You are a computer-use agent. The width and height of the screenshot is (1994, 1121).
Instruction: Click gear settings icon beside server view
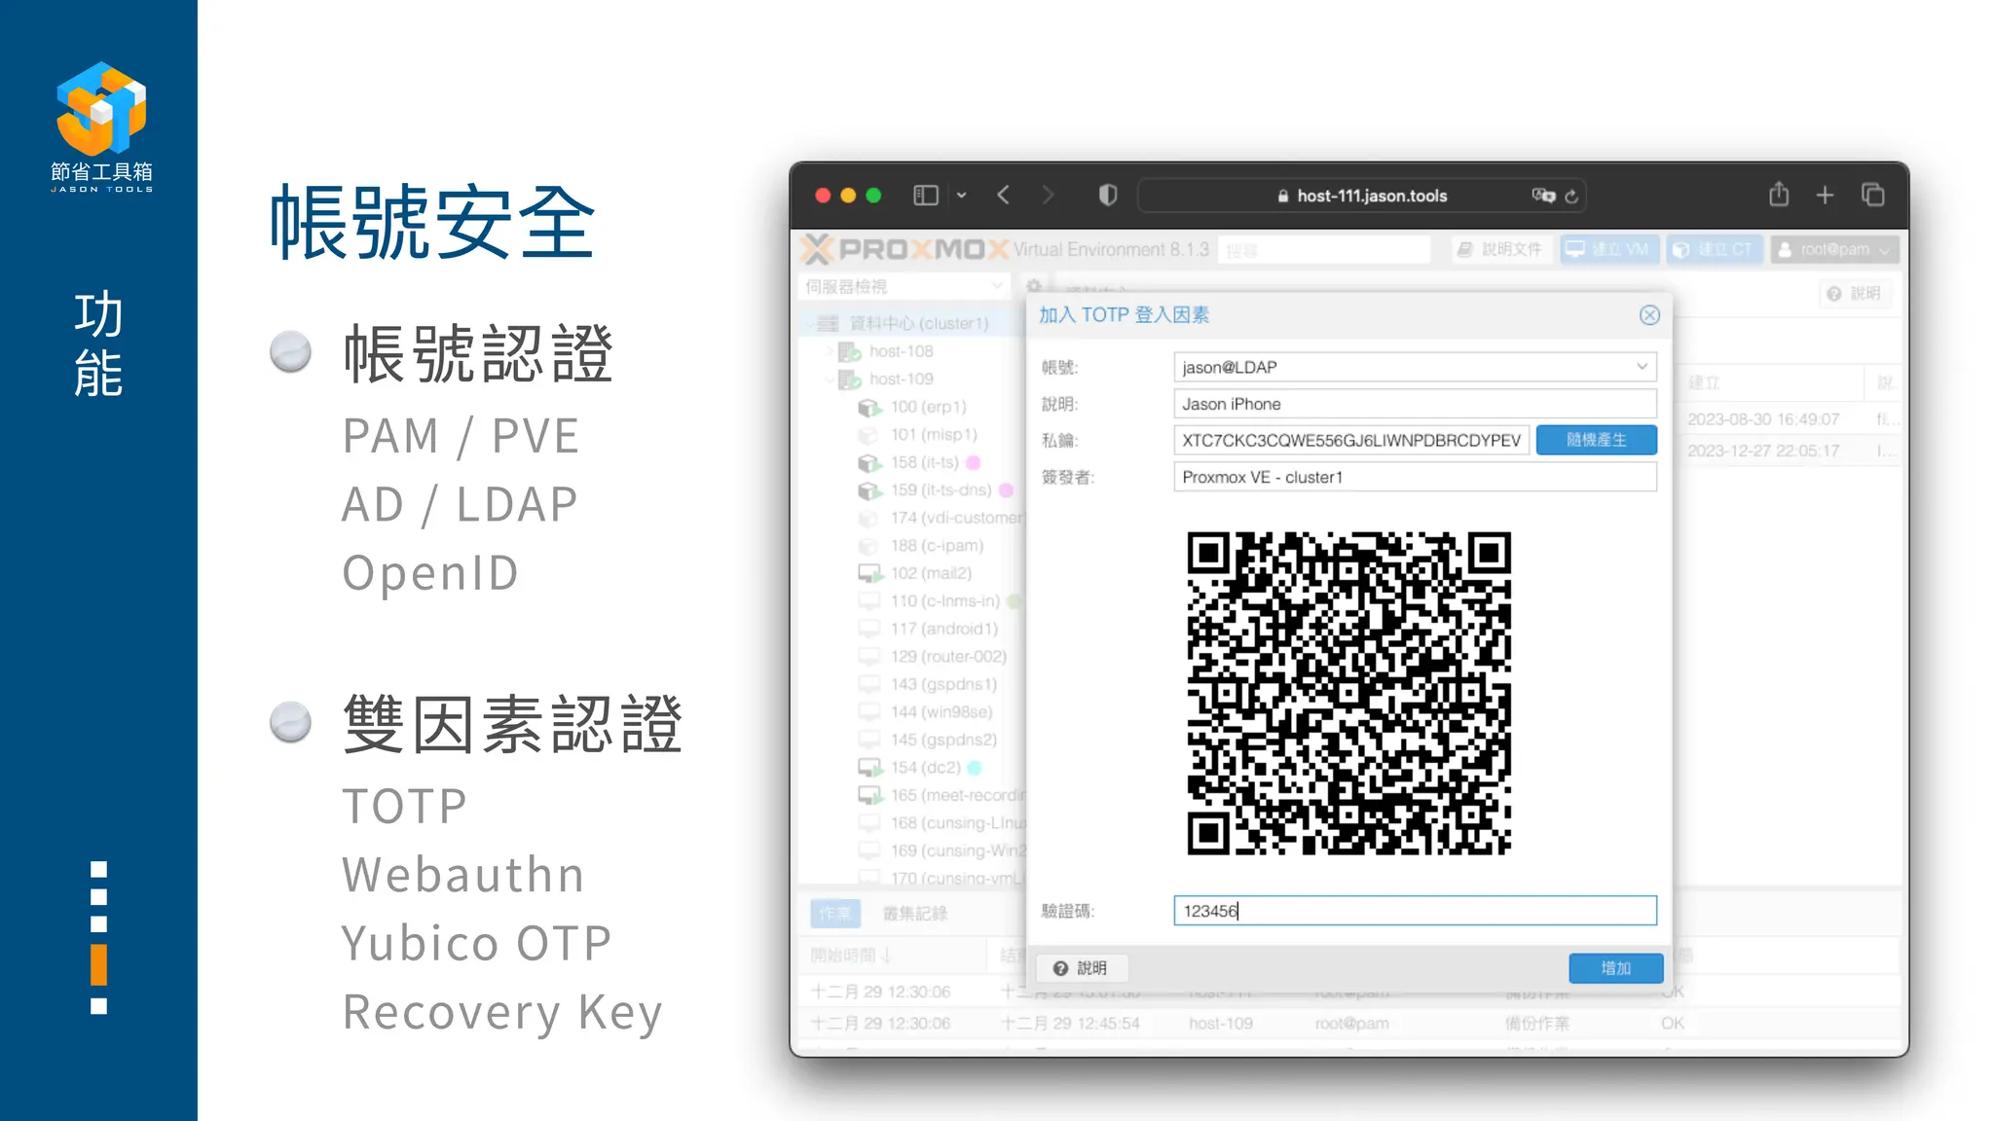(1034, 287)
